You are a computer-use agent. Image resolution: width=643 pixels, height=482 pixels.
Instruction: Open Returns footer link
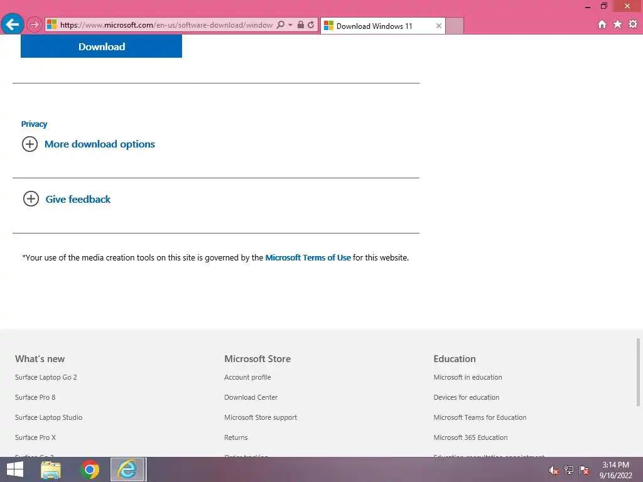click(x=236, y=437)
